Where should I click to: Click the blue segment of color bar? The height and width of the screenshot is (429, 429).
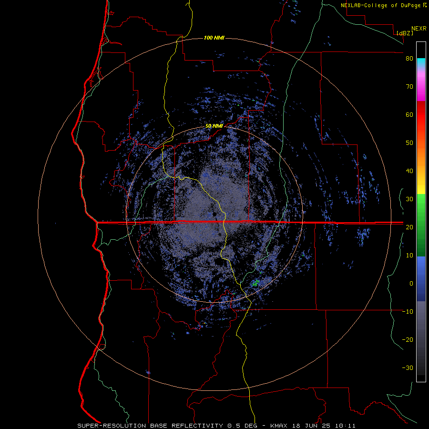coord(421,279)
